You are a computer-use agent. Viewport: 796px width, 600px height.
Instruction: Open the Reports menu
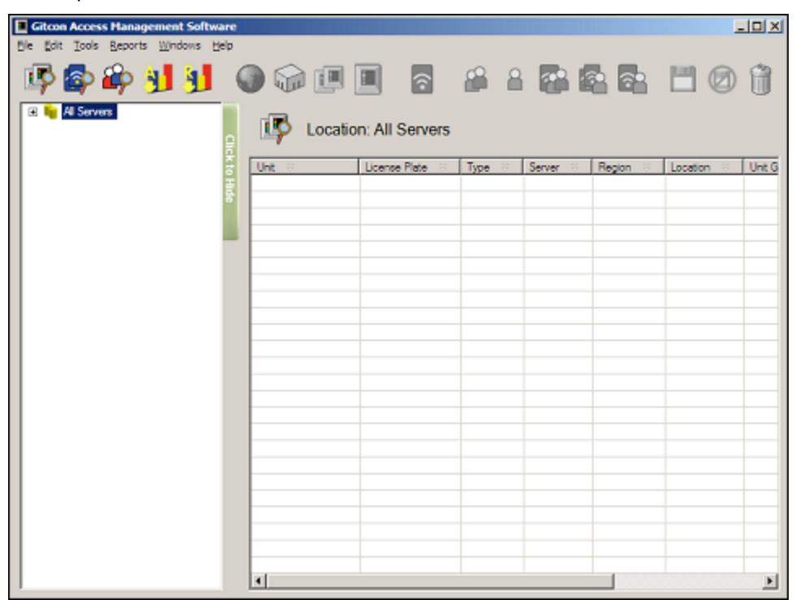128,46
